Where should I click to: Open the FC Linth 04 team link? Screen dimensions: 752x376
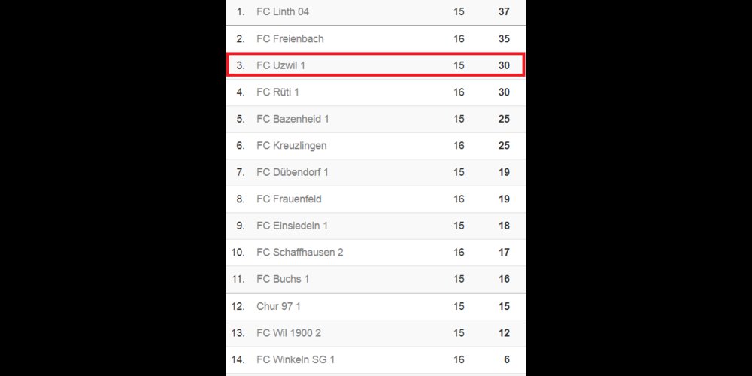point(283,12)
